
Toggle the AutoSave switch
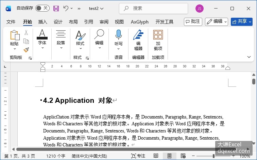pos(42,8)
